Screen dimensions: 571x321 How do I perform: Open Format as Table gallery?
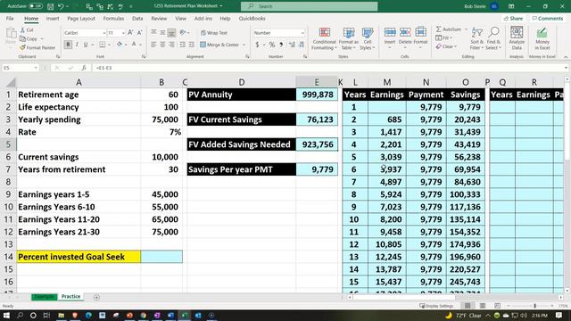349,38
